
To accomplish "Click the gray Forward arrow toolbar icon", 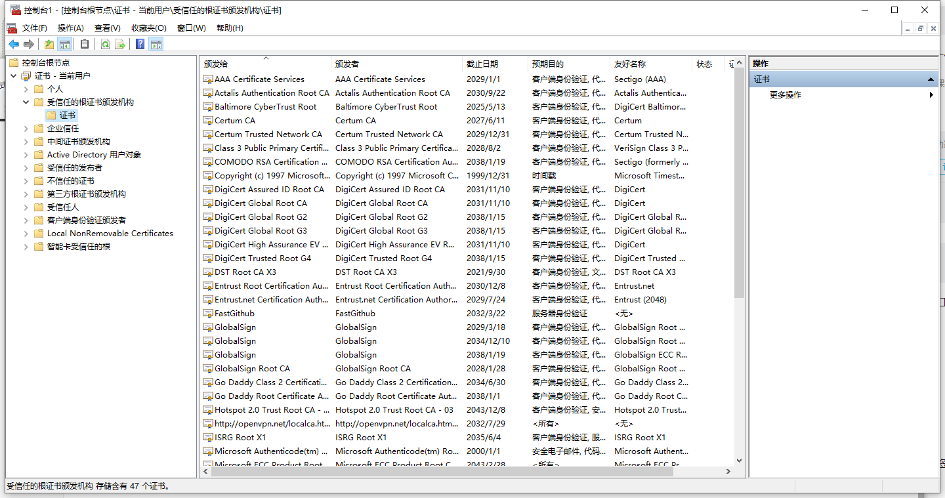I will click(x=29, y=44).
